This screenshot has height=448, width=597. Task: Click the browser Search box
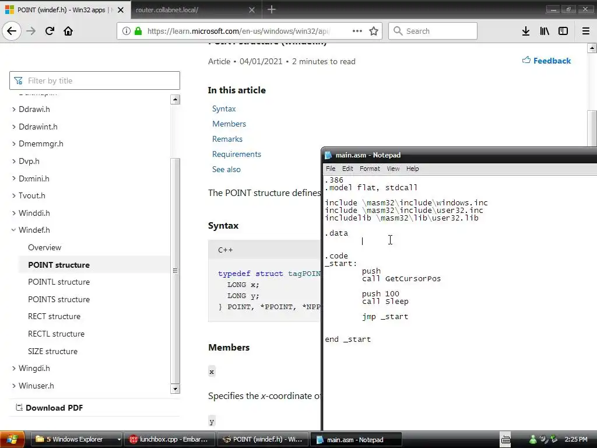pos(433,31)
